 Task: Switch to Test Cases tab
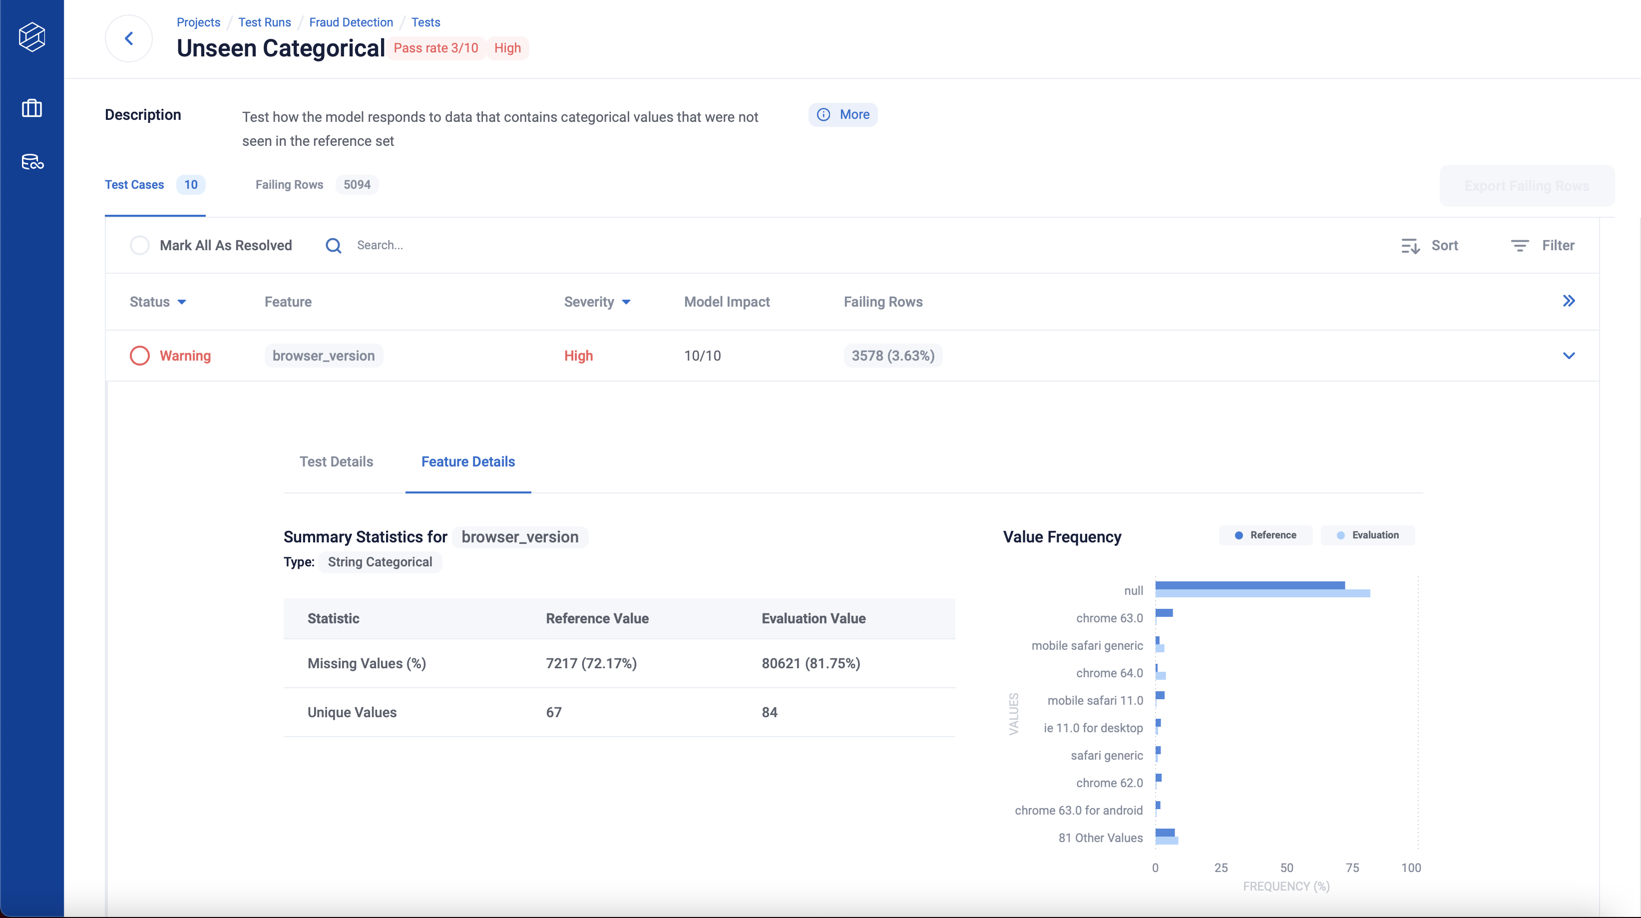(x=155, y=185)
